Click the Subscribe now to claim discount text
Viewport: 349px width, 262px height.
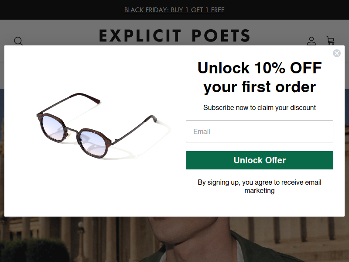260,107
